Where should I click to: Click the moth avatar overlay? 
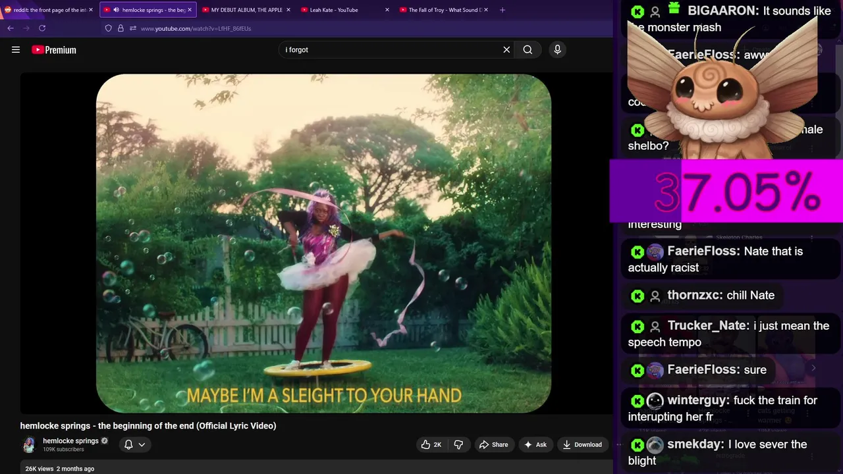click(x=722, y=89)
